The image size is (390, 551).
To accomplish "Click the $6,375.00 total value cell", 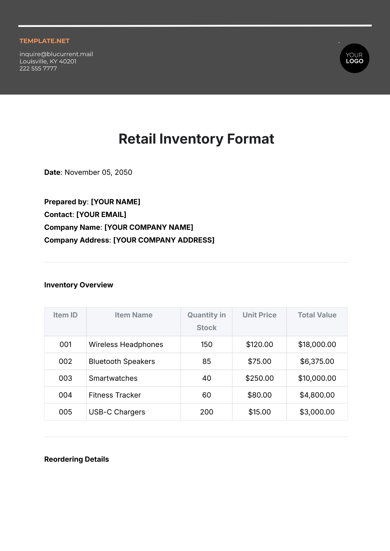I will tap(317, 361).
